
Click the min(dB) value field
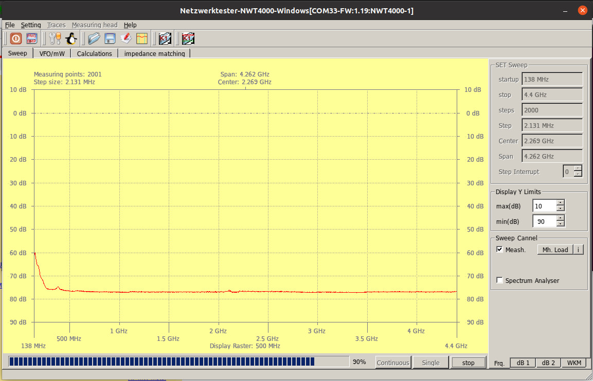[545, 221]
